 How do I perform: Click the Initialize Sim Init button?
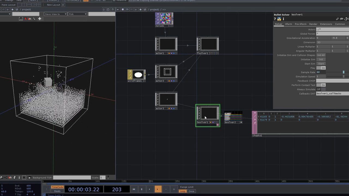pos(321,59)
